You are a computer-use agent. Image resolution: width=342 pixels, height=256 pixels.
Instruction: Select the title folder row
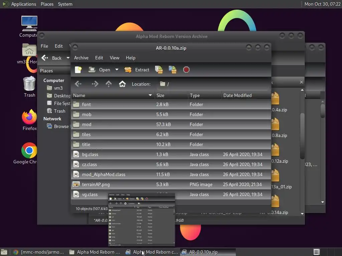coord(171,145)
